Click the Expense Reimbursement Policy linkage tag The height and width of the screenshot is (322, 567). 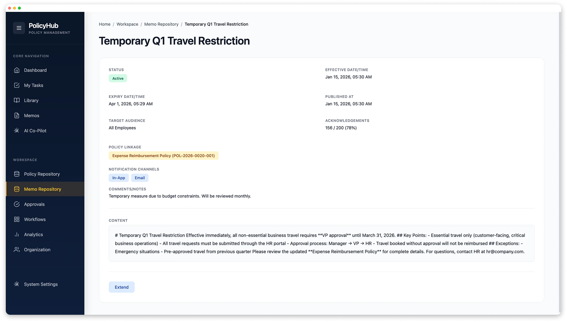[x=163, y=156]
